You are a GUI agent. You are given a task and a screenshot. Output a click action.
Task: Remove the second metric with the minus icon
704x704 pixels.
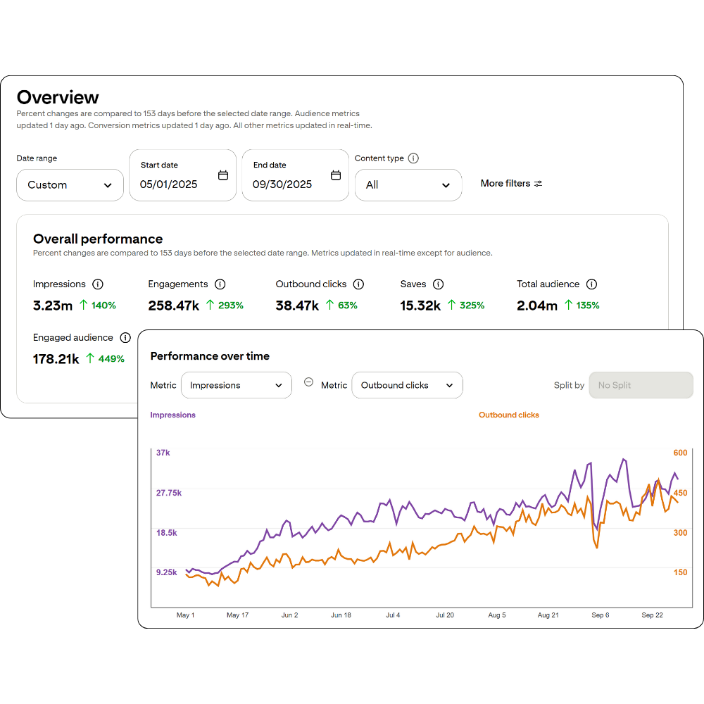pyautogui.click(x=308, y=381)
